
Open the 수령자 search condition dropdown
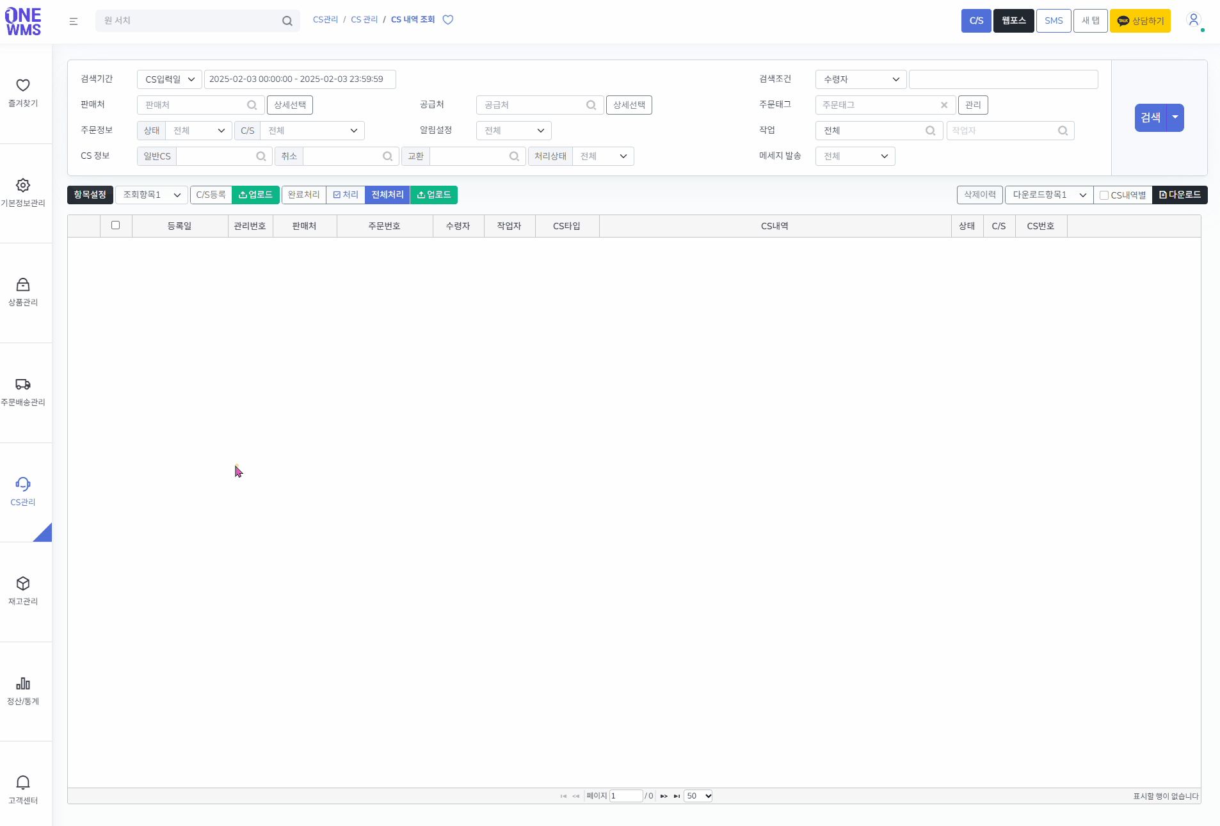pos(861,79)
